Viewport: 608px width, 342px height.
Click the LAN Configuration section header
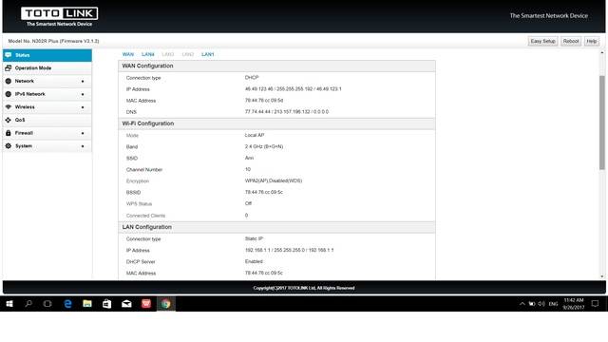pyautogui.click(x=276, y=227)
